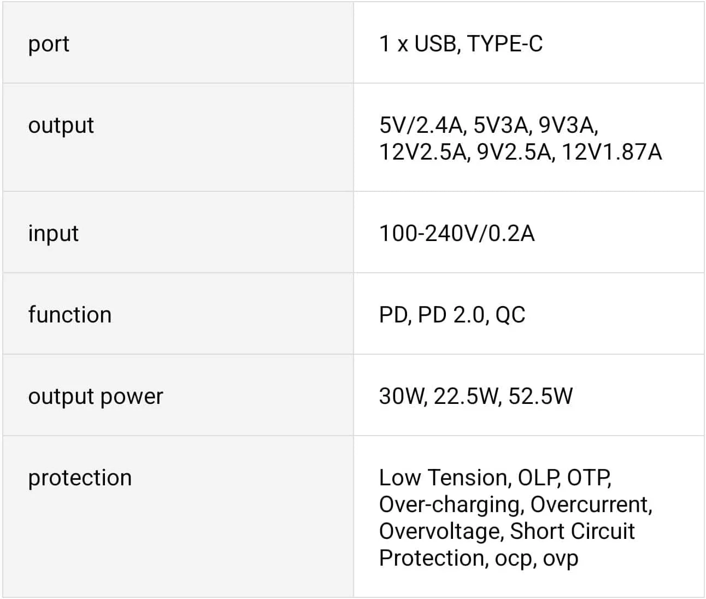Screen dimensions: 706x599
Task: Select the "100-240V/0.2A" input value
Action: point(456,233)
